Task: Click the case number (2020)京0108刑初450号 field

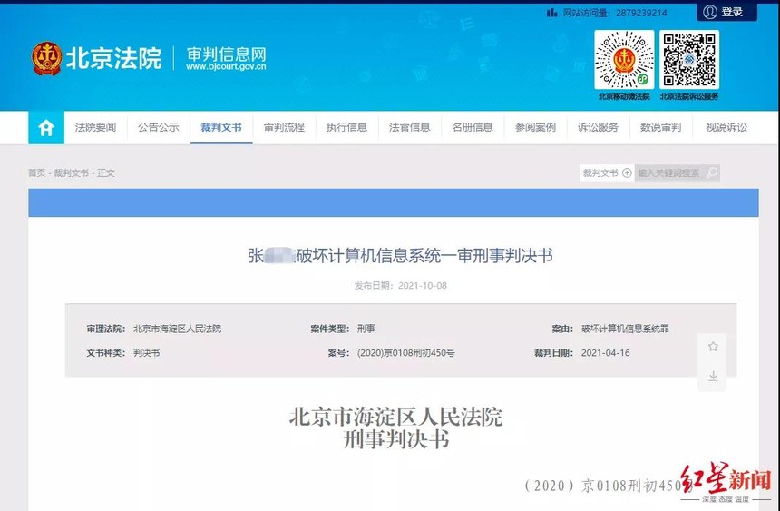Action: [406, 353]
